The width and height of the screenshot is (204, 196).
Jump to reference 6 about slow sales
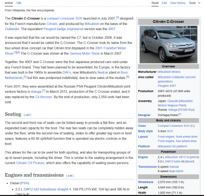(x=127, y=77)
